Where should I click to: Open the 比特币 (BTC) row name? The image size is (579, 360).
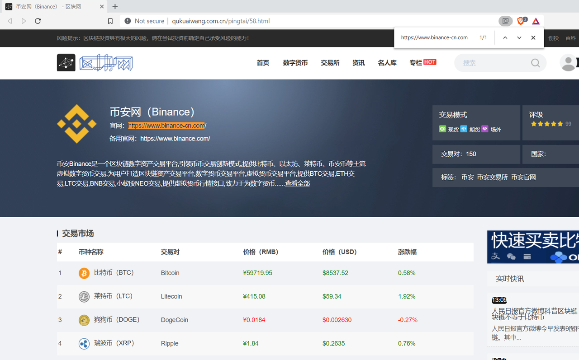pos(114,273)
